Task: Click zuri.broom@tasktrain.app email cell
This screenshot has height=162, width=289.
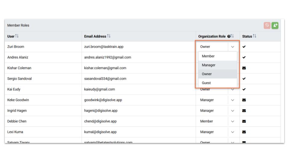Action: coord(104,47)
